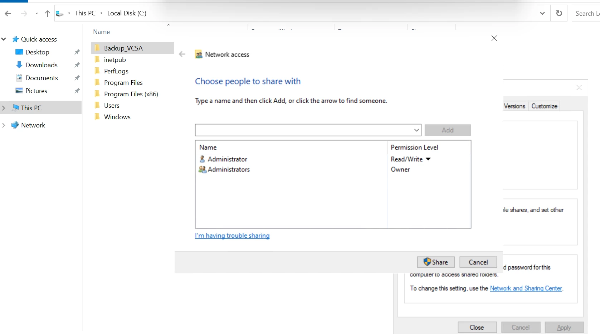
Task: Select the Windows folder in file list
Action: click(x=117, y=117)
